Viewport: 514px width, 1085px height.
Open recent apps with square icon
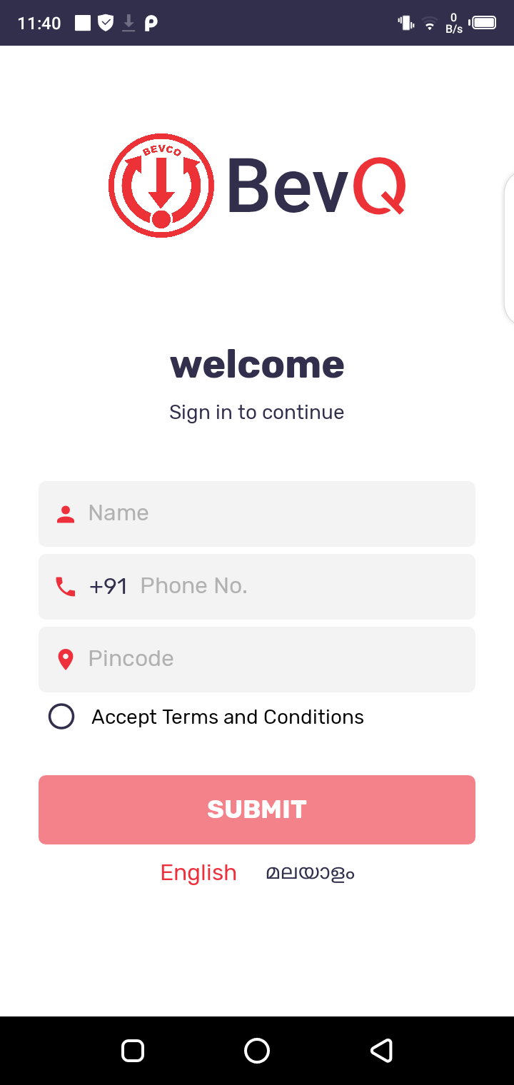pyautogui.click(x=133, y=1051)
